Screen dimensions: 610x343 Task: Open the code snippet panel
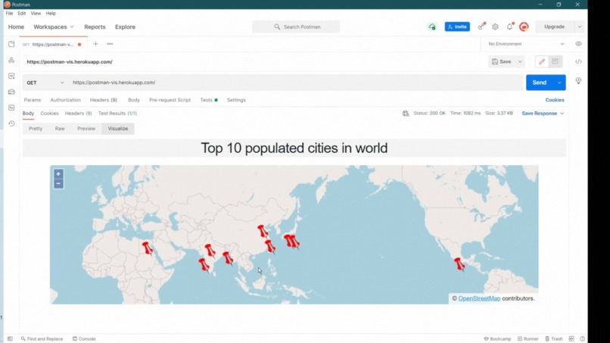[578, 61]
